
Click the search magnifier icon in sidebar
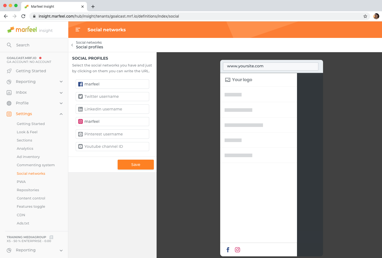pos(9,45)
